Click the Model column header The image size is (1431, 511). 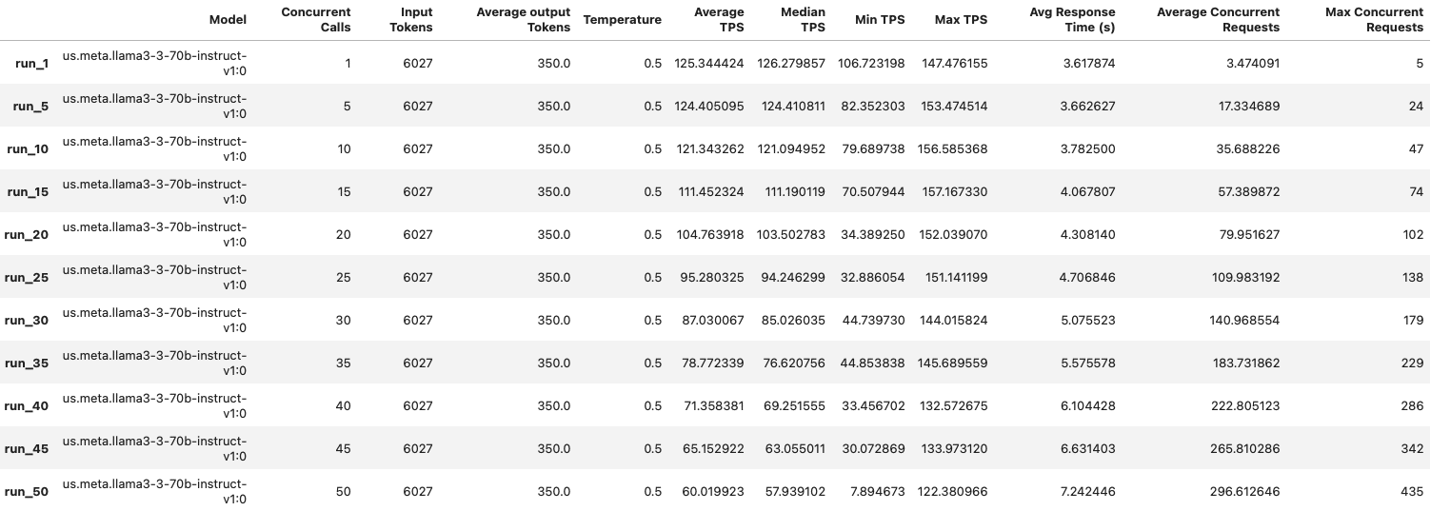click(x=227, y=20)
